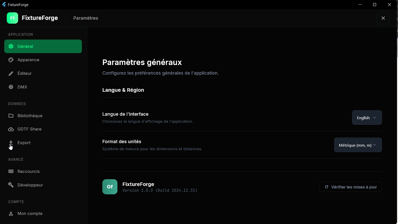This screenshot has height=224, width=398.
Task: Click the Export download icon
Action: coord(11,143)
